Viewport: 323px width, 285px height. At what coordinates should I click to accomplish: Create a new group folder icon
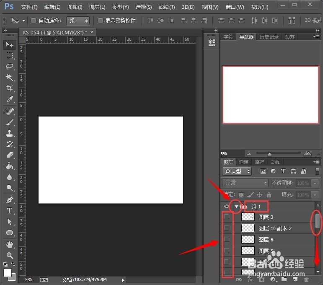pos(284,280)
